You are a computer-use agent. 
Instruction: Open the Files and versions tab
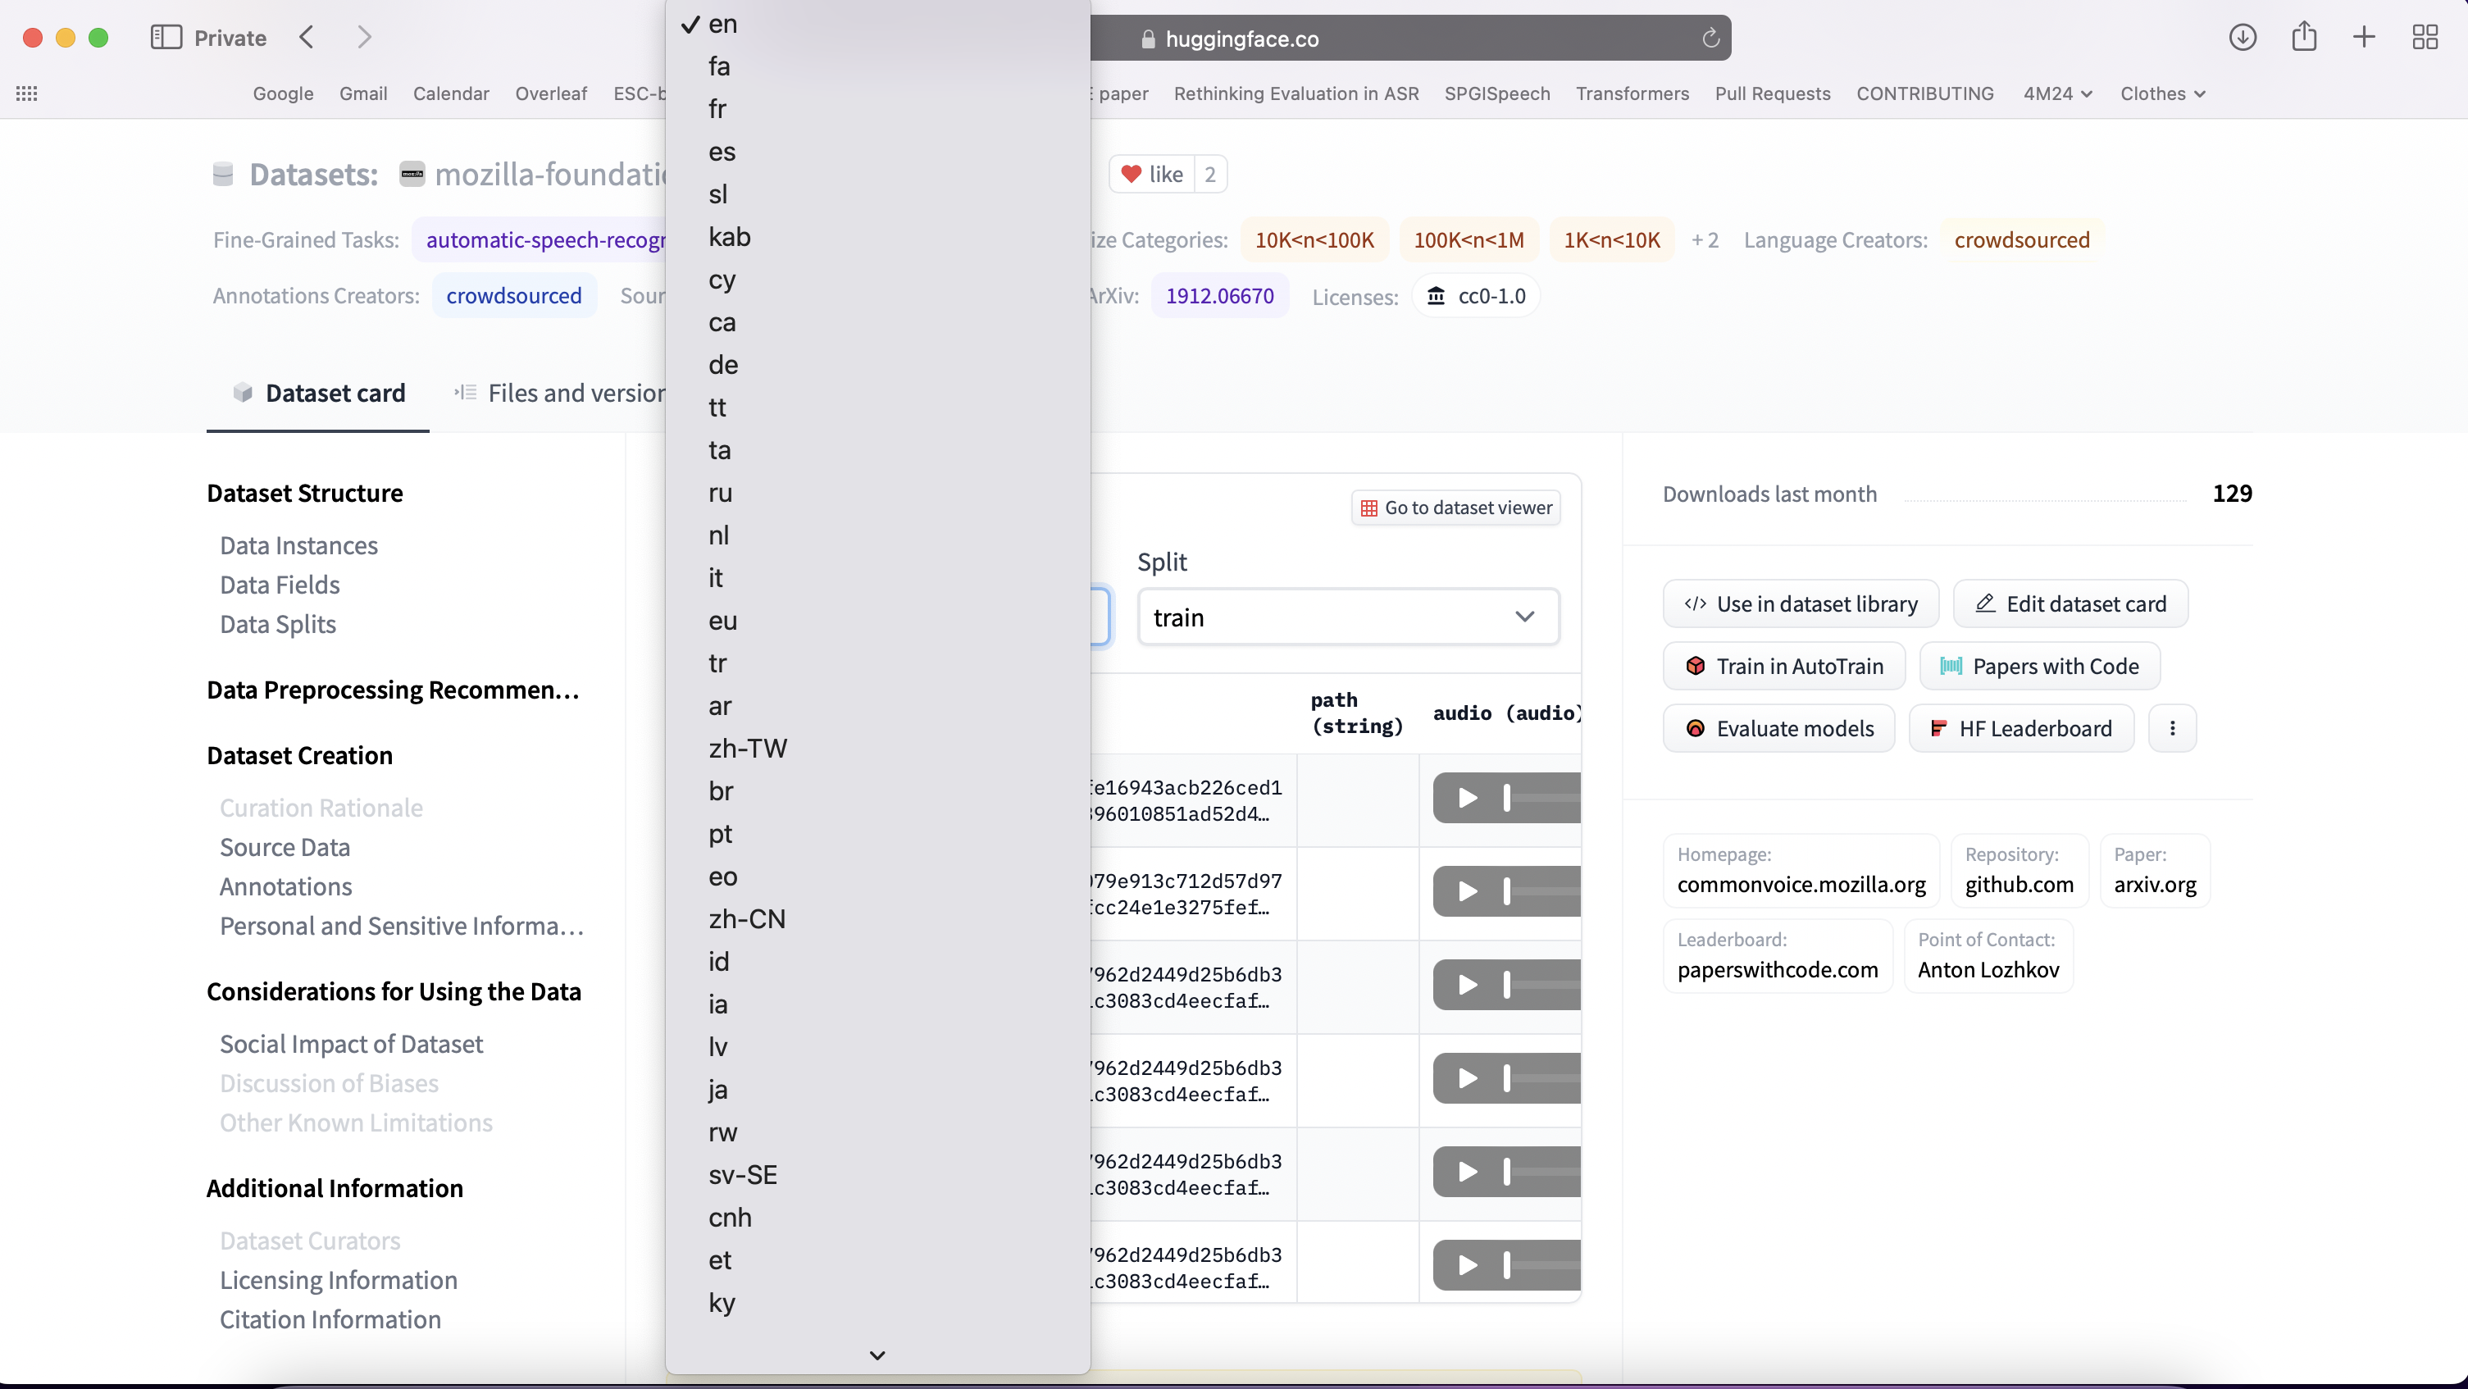click(561, 393)
